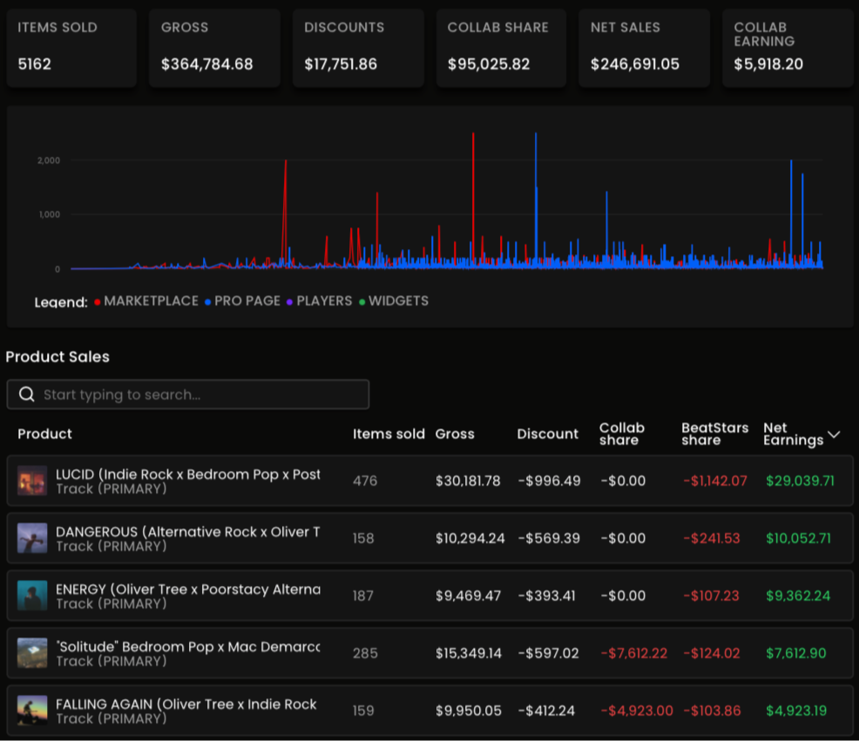This screenshot has width=859, height=741.
Task: Sort table by Items sold column
Action: point(389,434)
